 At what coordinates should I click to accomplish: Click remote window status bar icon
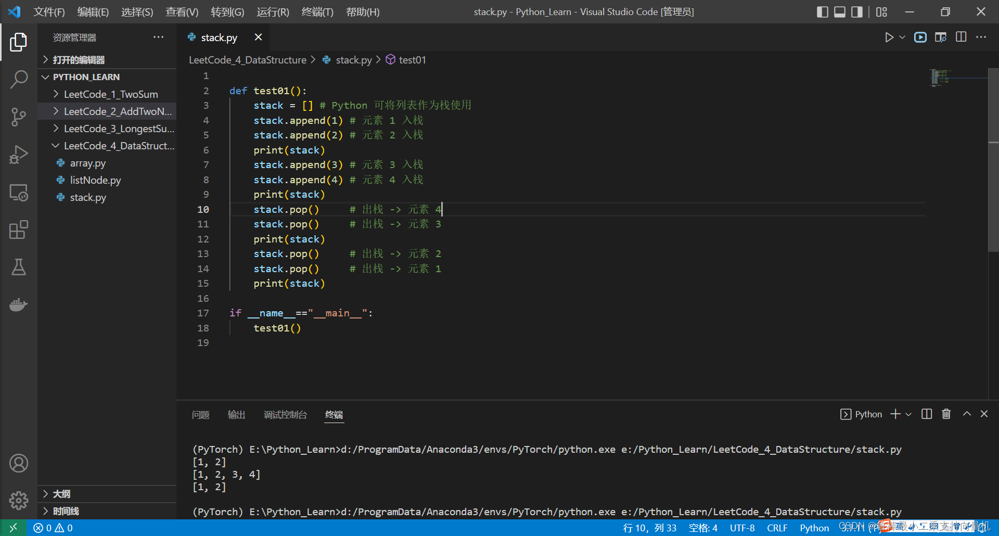click(13, 528)
